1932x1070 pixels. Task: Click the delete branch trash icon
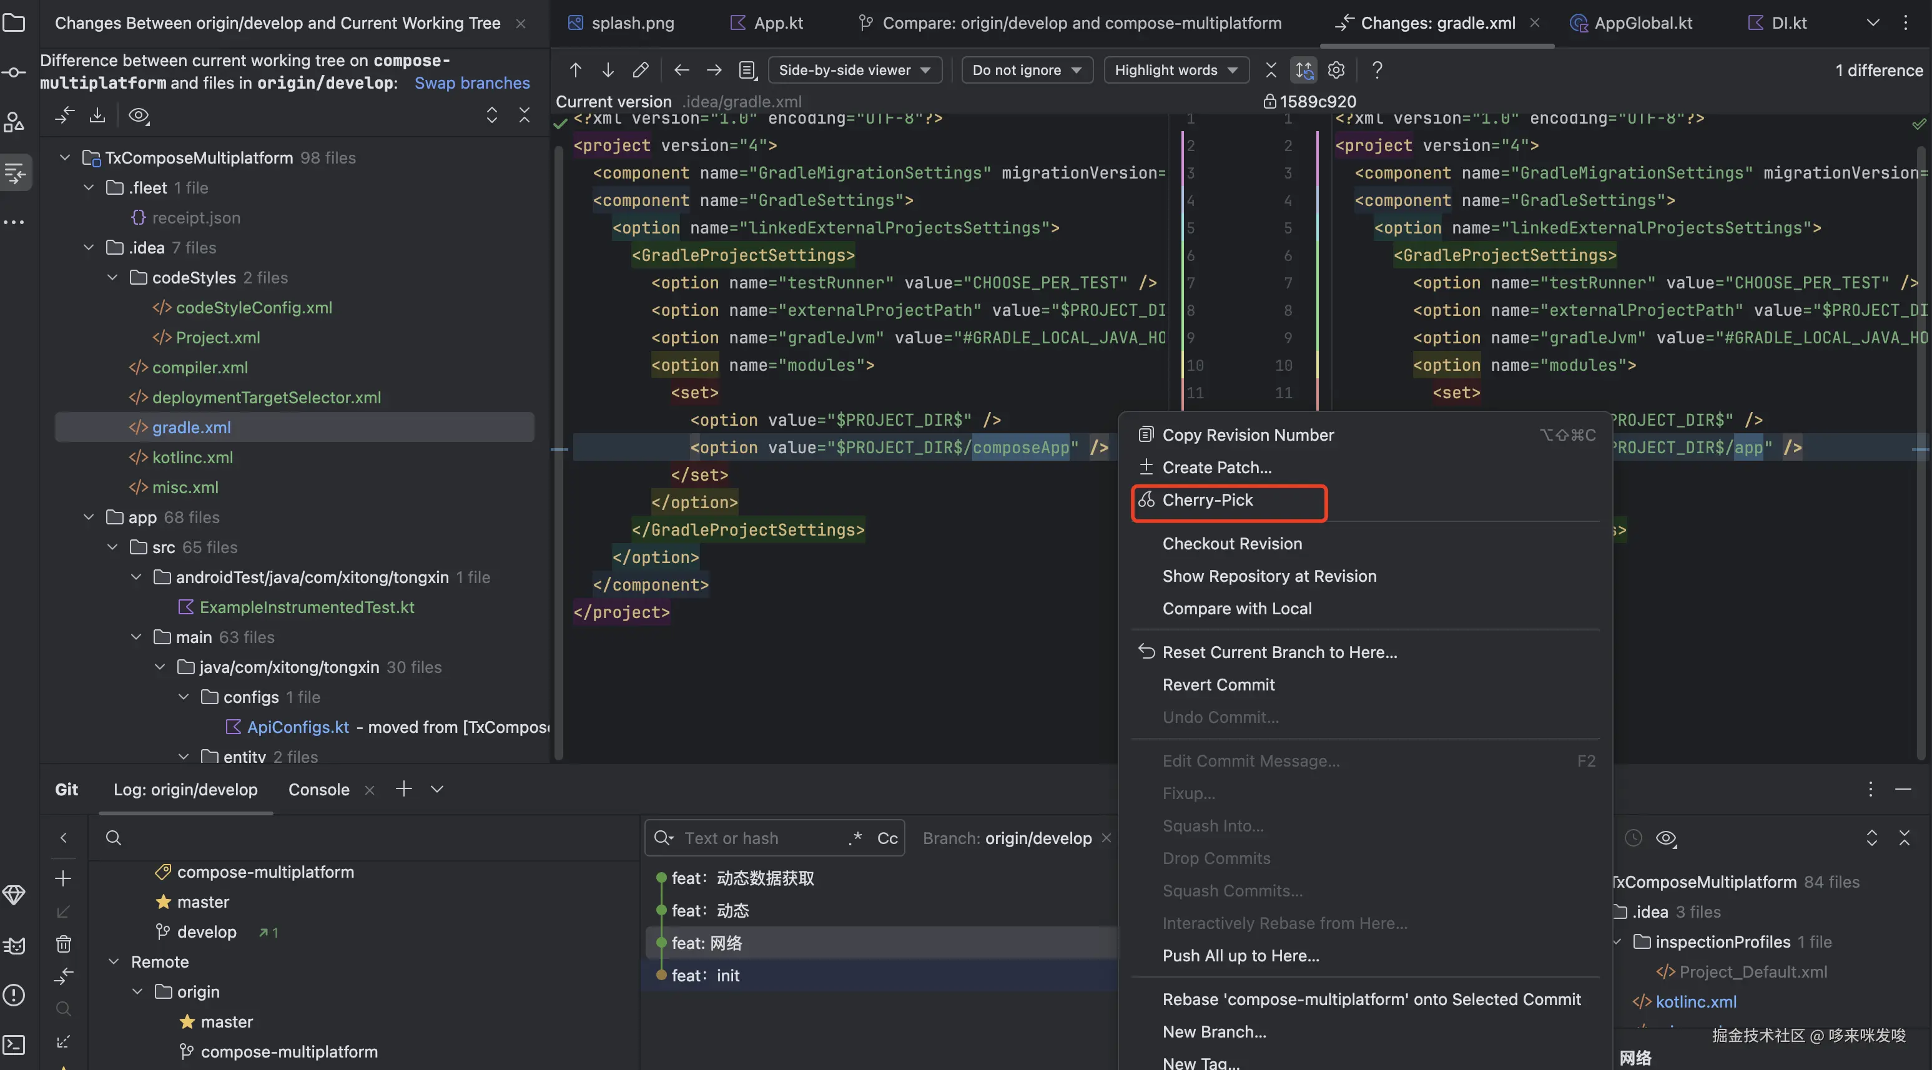pos(64,944)
